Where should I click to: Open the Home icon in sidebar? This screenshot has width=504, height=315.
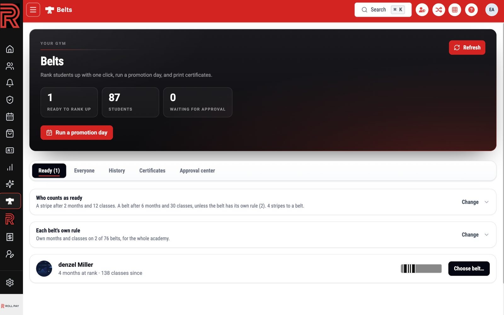pos(10,49)
